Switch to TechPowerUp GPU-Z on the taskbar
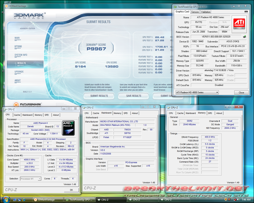The width and height of the screenshot is (254, 203). (x=79, y=200)
